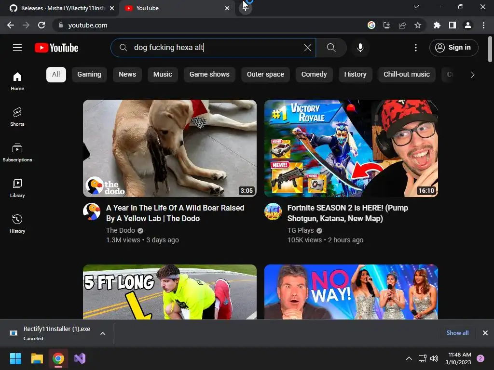Click the YouTube logo
Viewport: 494px width, 370px height.
(x=56, y=48)
